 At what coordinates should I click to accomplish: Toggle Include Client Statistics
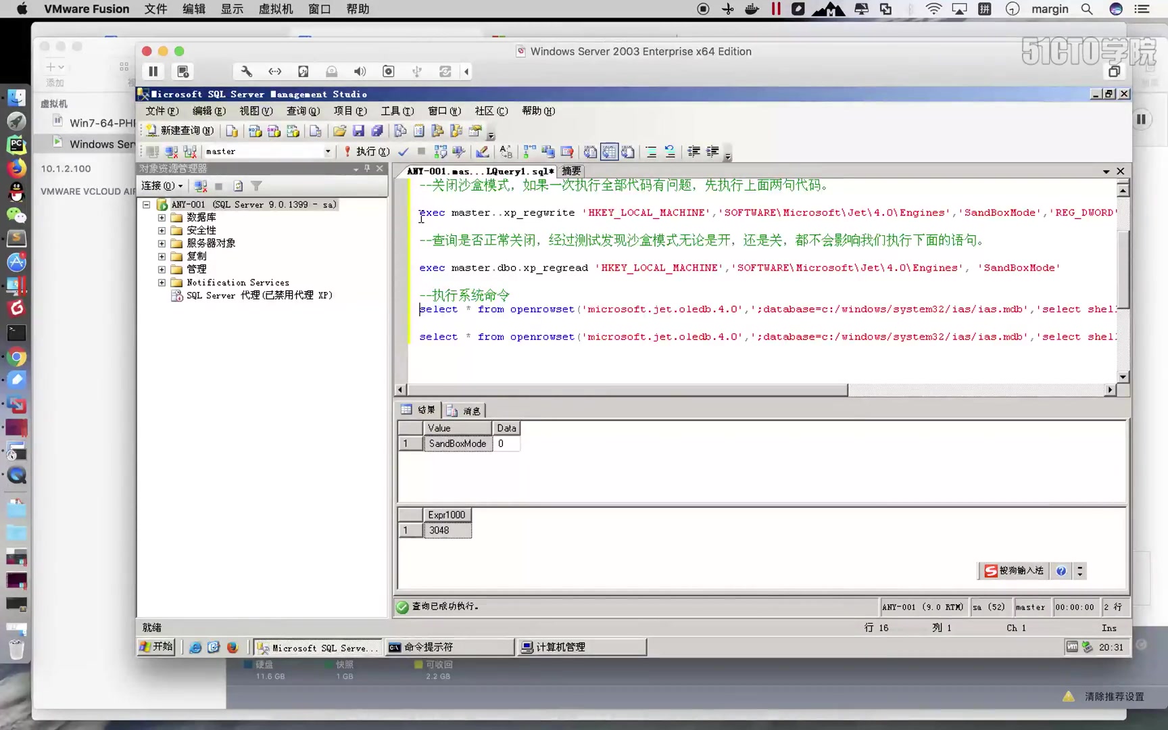[548, 152]
